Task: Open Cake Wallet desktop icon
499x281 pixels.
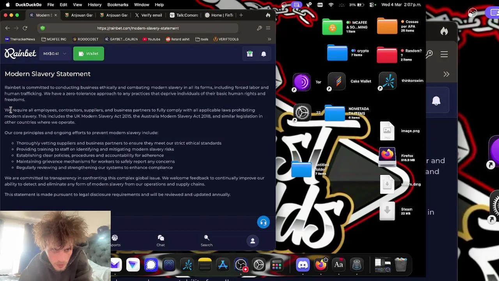Action: click(337, 82)
